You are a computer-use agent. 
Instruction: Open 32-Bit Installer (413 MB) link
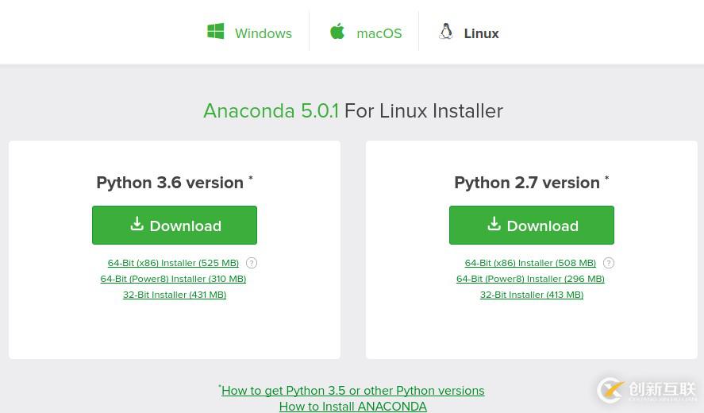point(532,295)
